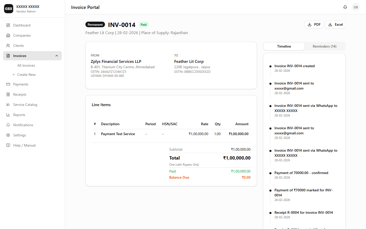Screen dimensions: 366x229
Task: Click Zplys Financial Services LLP name
Action: [x=116, y=61]
